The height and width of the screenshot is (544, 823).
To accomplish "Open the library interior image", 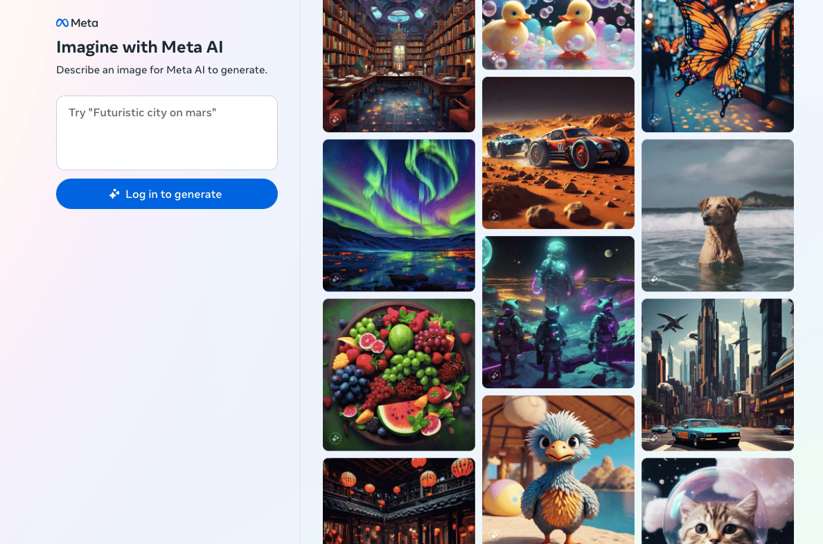I will click(x=399, y=66).
